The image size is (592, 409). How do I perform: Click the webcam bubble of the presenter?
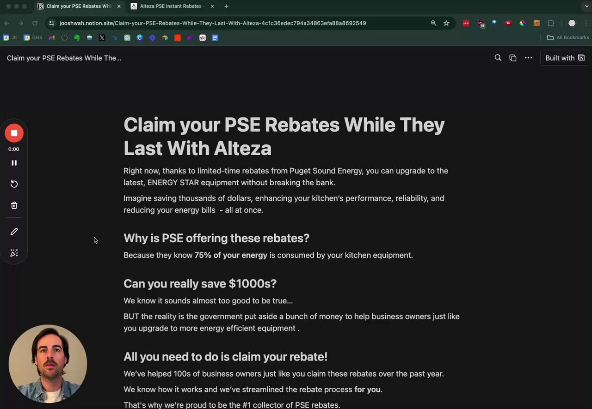pos(48,364)
